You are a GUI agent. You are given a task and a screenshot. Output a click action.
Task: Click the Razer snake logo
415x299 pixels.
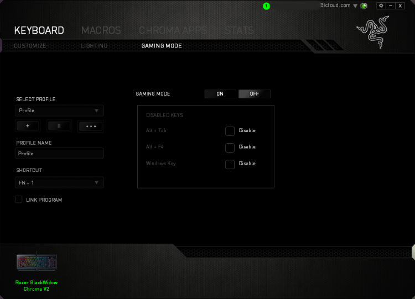[373, 32]
